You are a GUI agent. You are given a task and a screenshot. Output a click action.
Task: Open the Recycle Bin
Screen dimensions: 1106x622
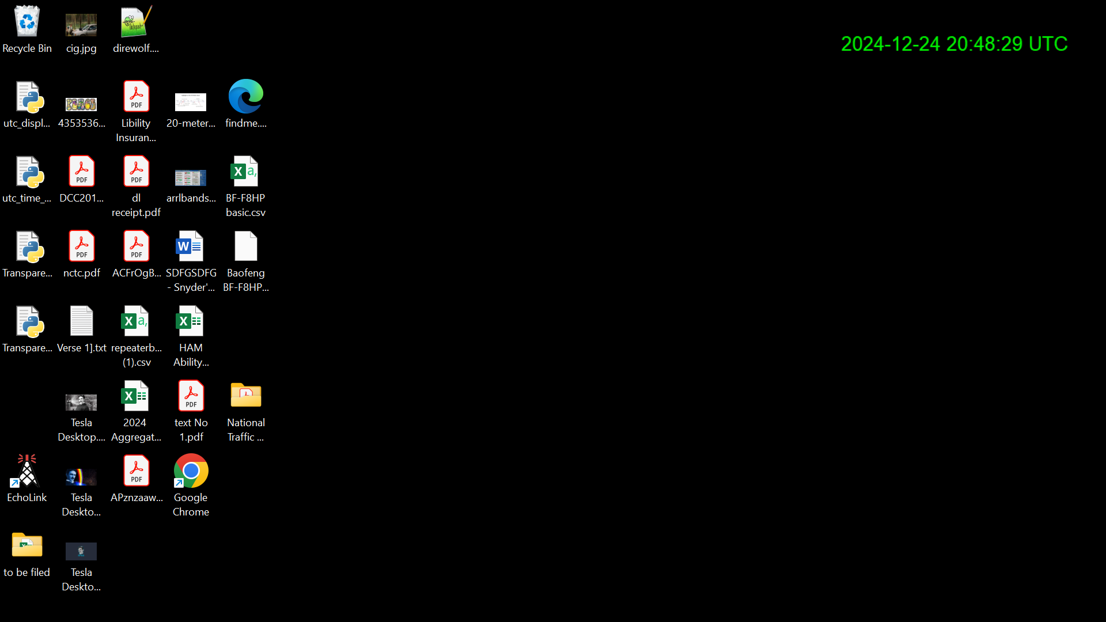(x=27, y=30)
